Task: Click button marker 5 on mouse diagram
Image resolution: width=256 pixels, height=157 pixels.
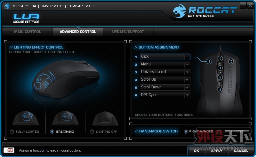Action: pos(220,77)
